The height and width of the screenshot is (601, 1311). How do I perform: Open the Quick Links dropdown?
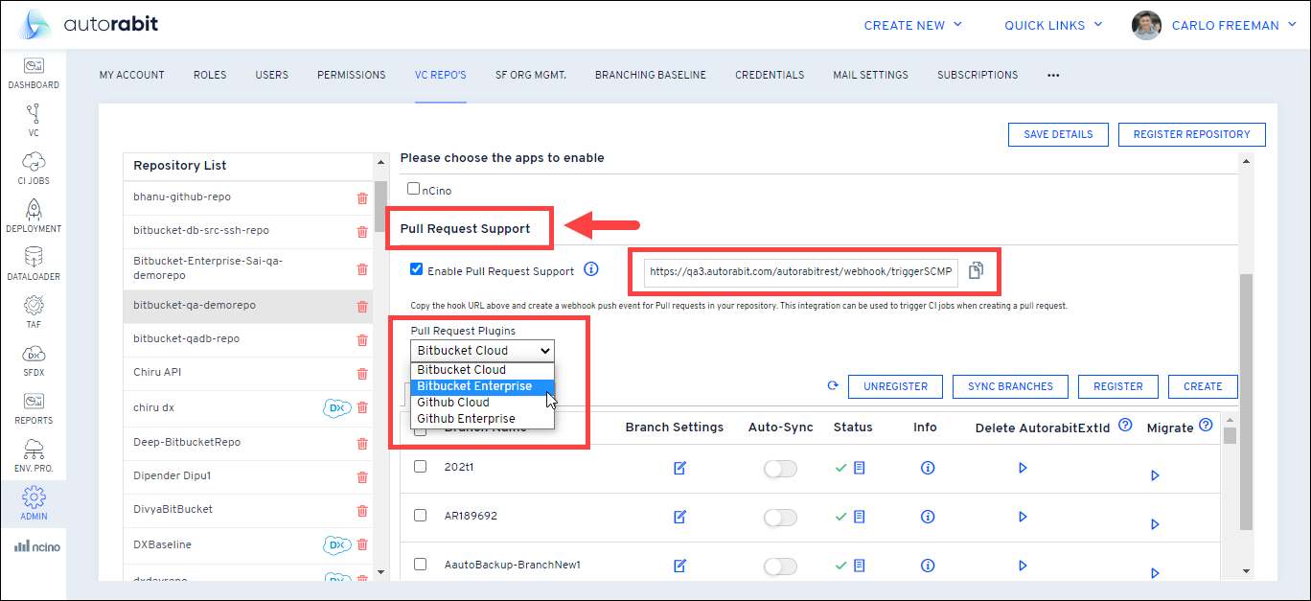(1052, 26)
